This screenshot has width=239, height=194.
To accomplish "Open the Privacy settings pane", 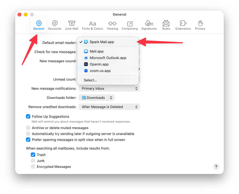I will click(200, 25).
